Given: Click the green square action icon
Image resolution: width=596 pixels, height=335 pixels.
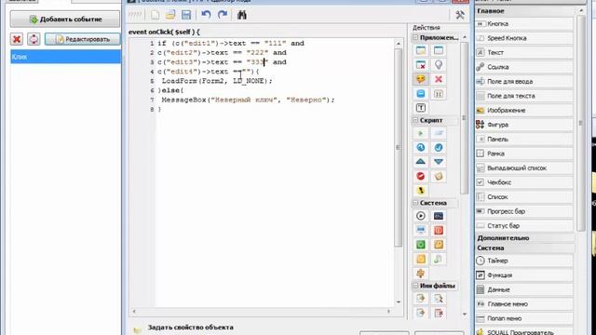Looking at the screenshot, I should (x=421, y=245).
